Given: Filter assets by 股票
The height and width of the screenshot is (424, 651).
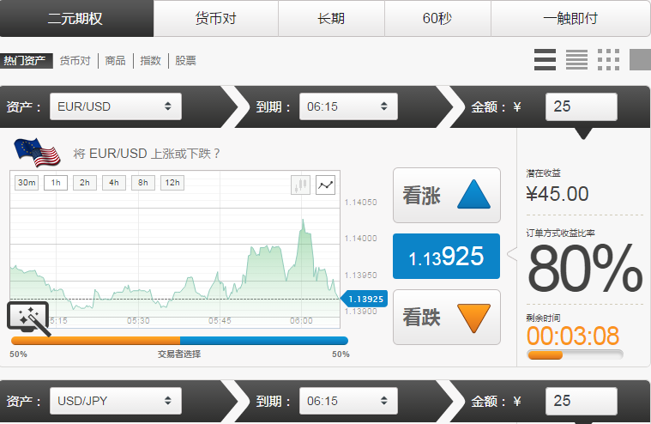Looking at the screenshot, I should 185,61.
